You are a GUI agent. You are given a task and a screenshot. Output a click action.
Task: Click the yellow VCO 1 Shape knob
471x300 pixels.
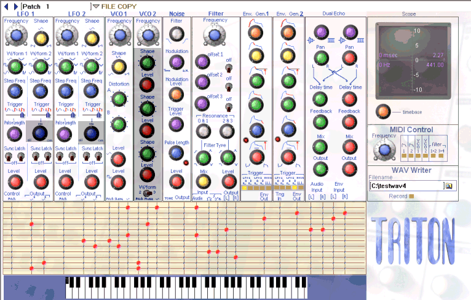pyautogui.click(x=118, y=66)
